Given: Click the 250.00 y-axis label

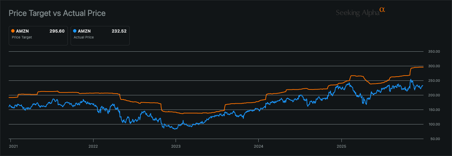Looking at the screenshot, I should pos(434,81).
